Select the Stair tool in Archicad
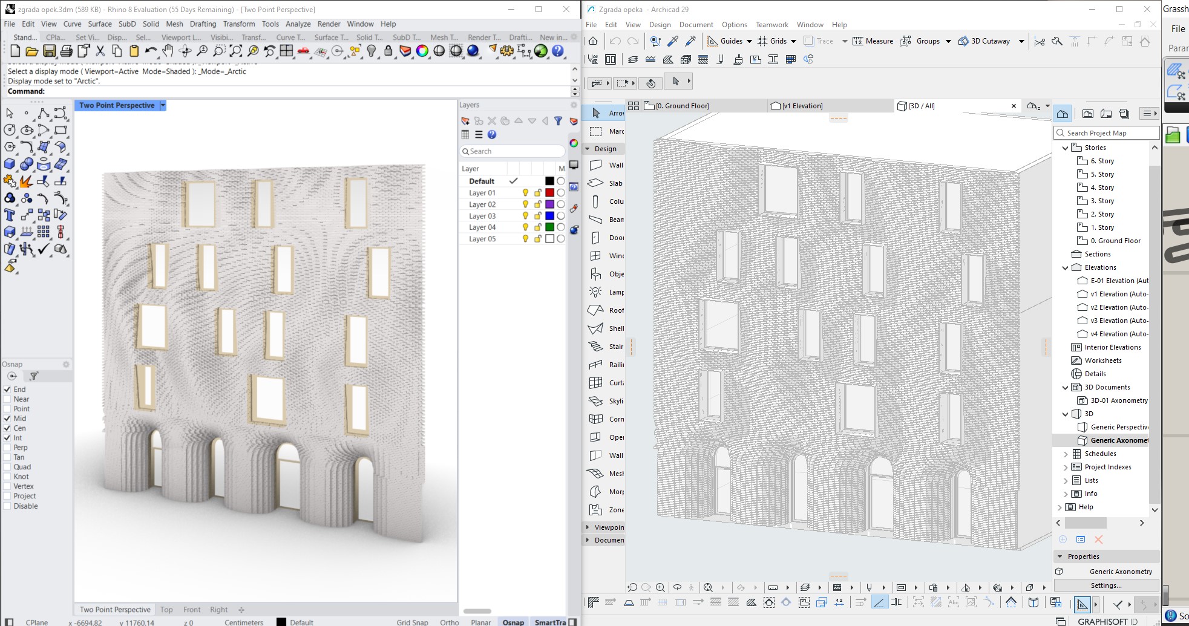 (x=604, y=347)
